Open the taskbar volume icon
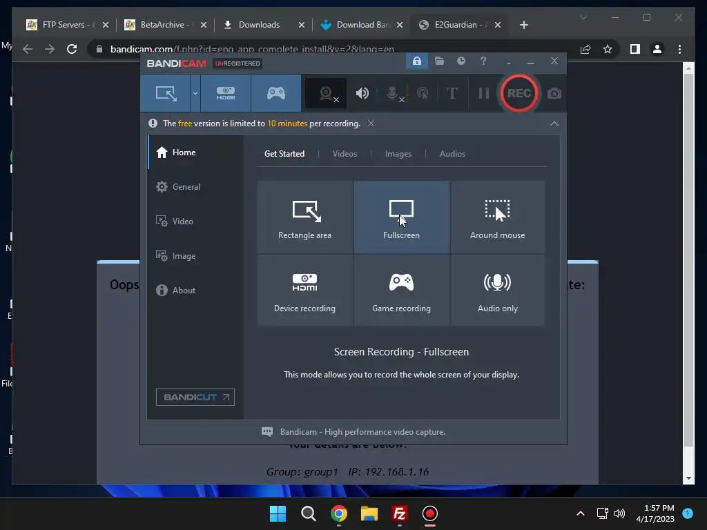This screenshot has height=530, width=707. click(619, 513)
